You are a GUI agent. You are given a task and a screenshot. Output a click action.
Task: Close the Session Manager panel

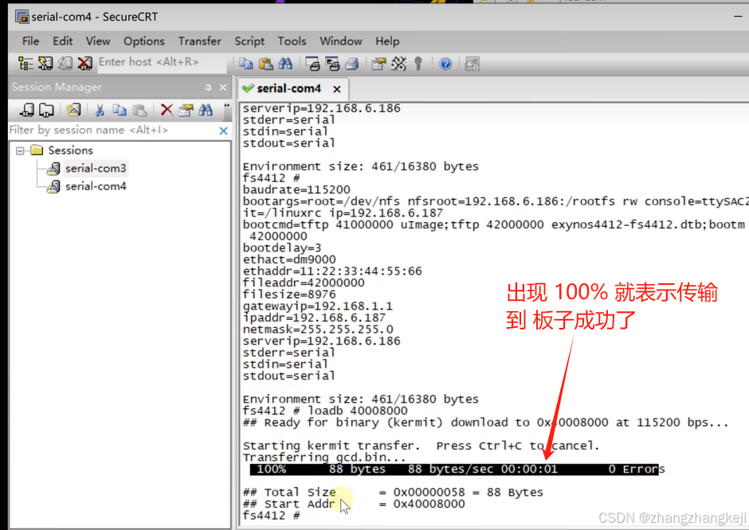click(x=222, y=88)
